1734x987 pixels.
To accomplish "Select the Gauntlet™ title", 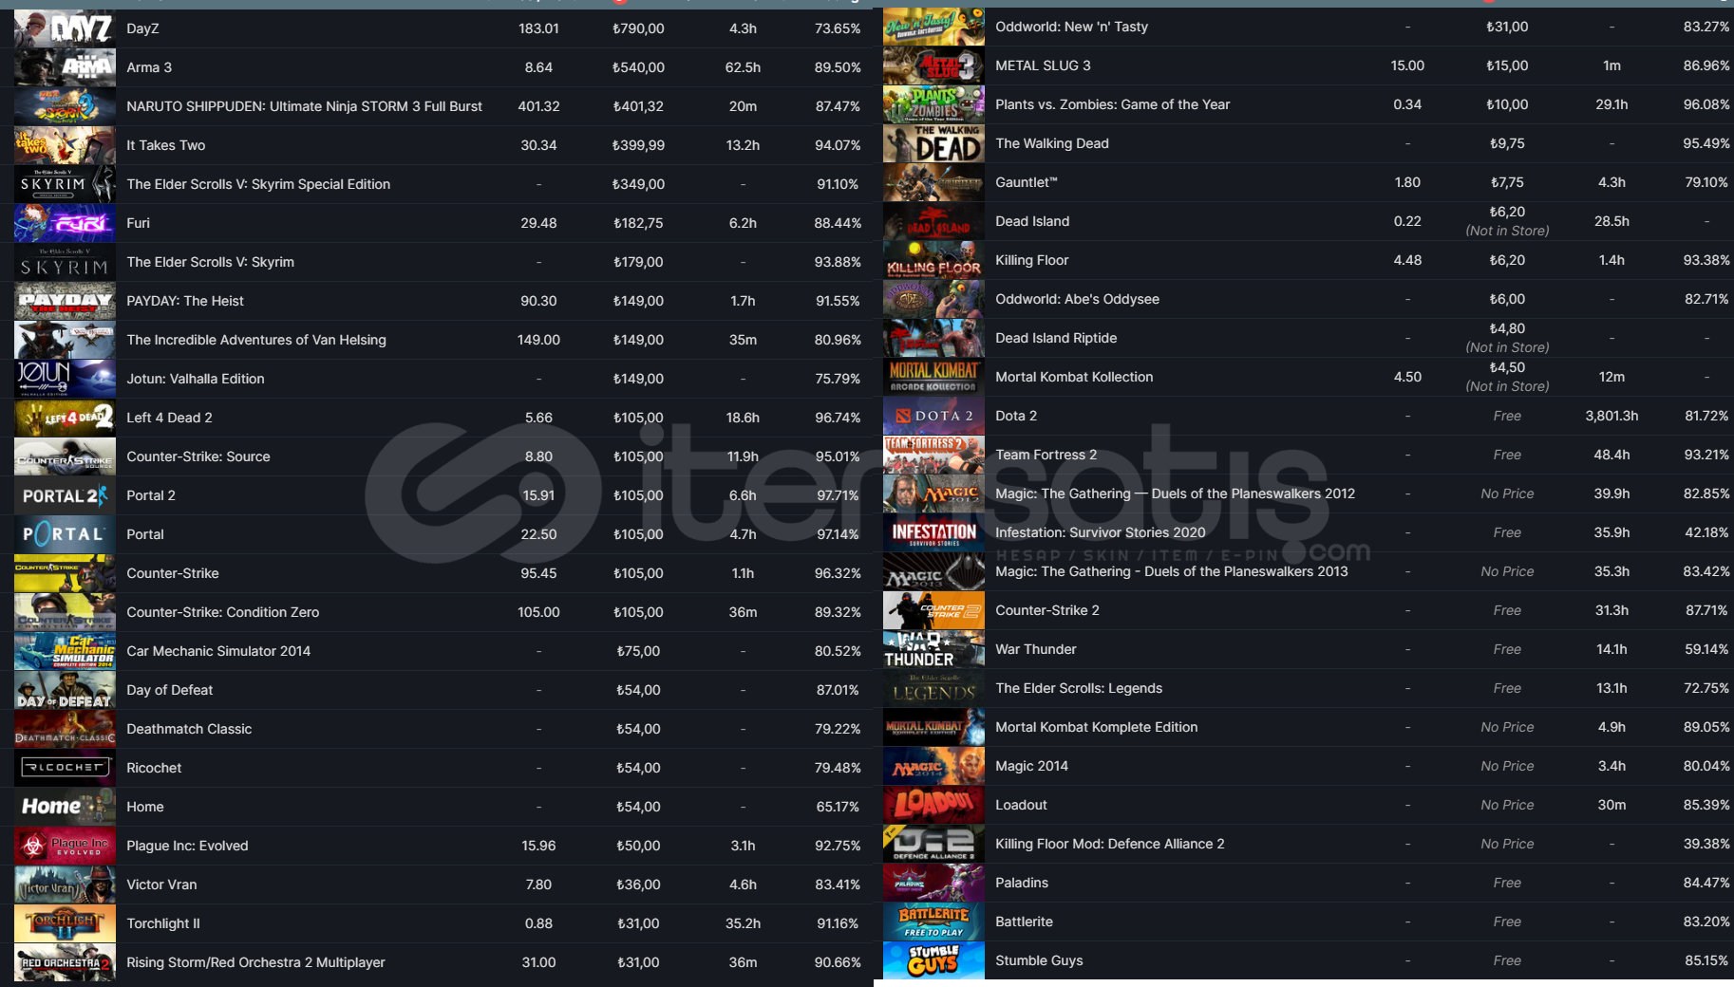I will tap(1027, 182).
